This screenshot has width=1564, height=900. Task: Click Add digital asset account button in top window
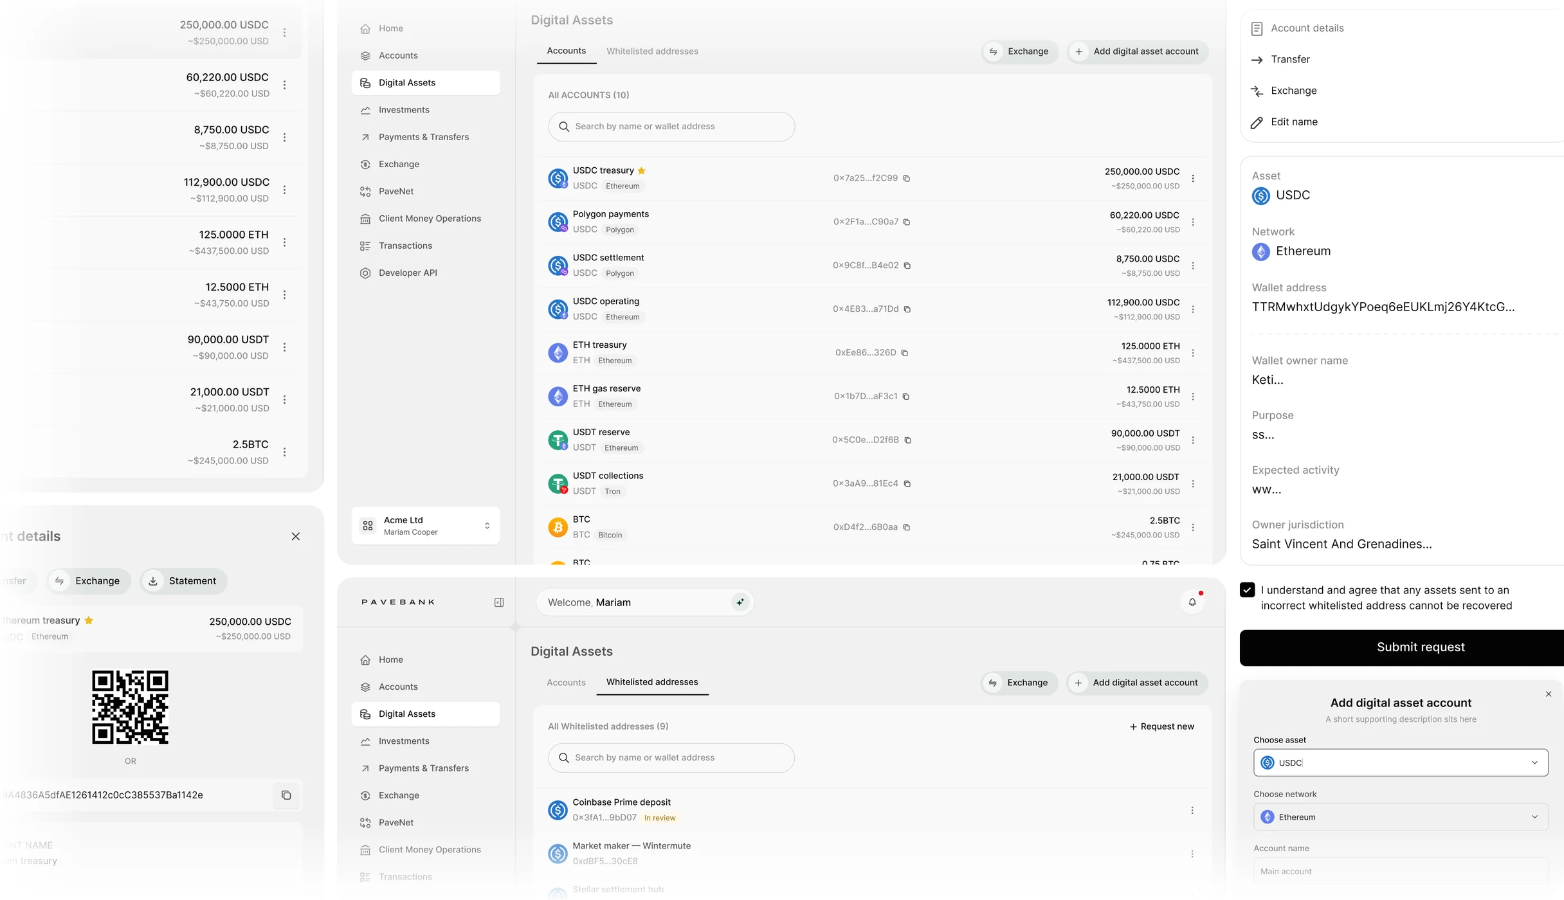coord(1138,51)
